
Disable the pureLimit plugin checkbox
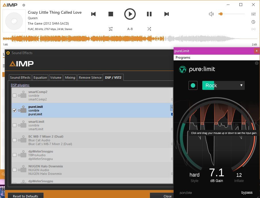(14, 110)
